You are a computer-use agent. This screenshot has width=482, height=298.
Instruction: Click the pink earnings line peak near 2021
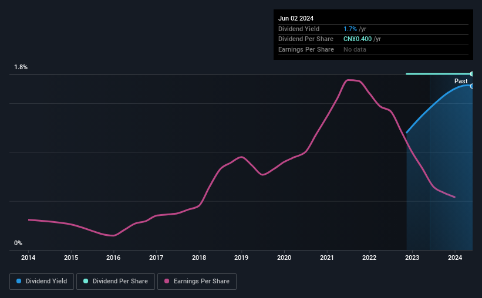(x=350, y=80)
